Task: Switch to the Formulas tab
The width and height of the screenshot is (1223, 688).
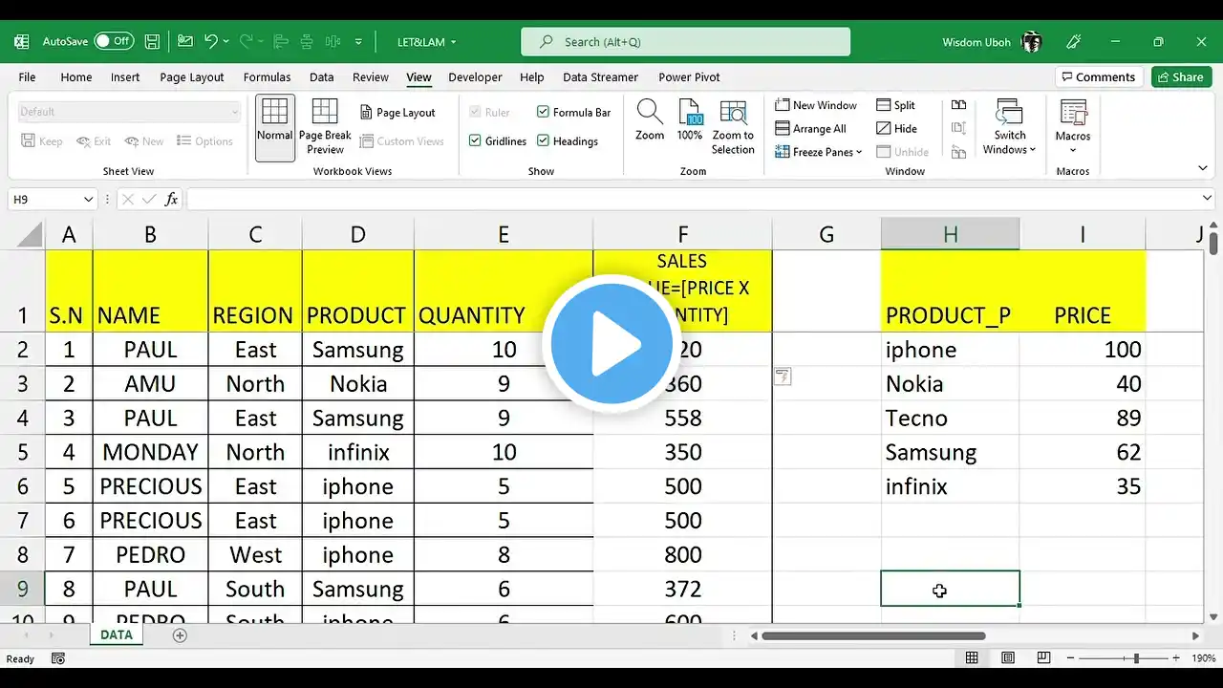Action: pyautogui.click(x=268, y=77)
